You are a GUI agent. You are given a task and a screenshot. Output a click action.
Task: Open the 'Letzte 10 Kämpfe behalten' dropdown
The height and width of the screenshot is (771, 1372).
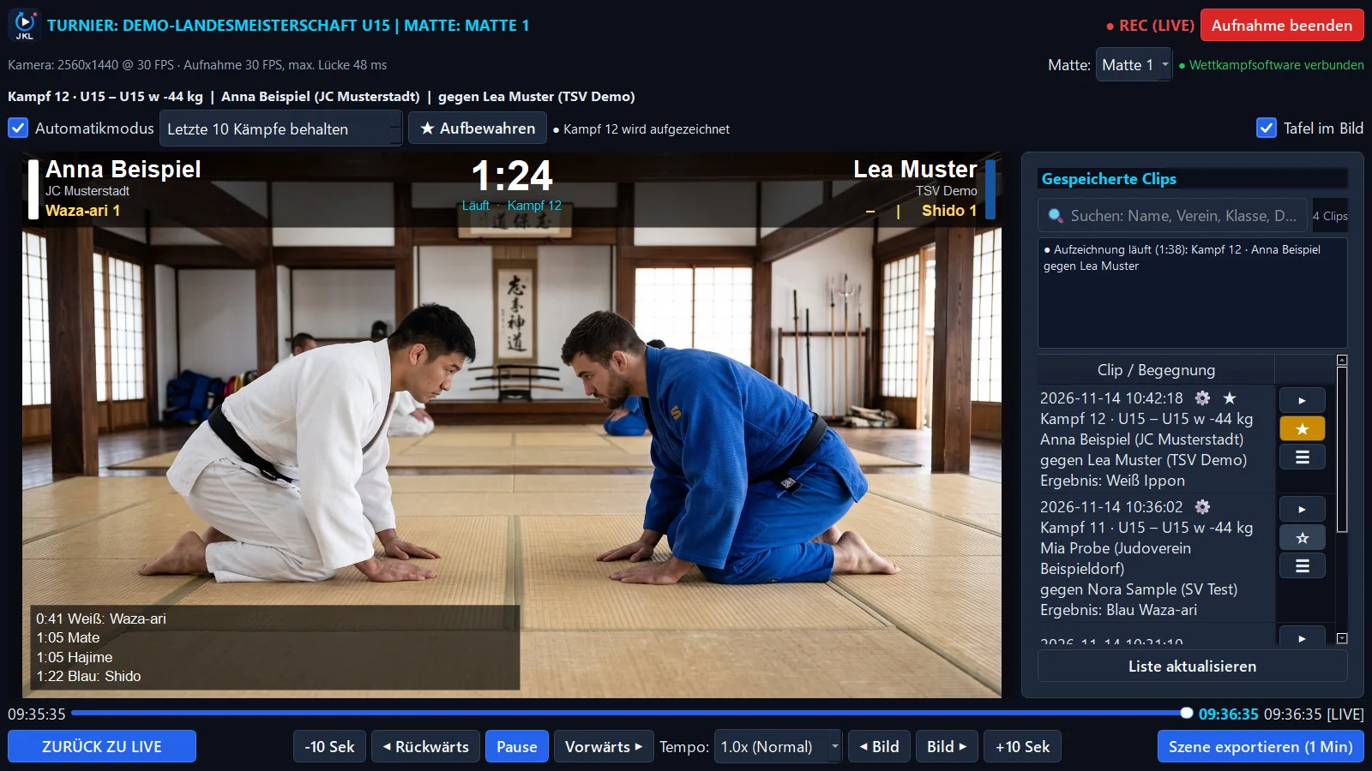tap(280, 128)
